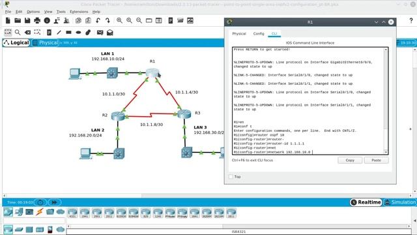The image size is (417, 235).
Task: Open the activity wizard icon
Action: click(x=57, y=20)
